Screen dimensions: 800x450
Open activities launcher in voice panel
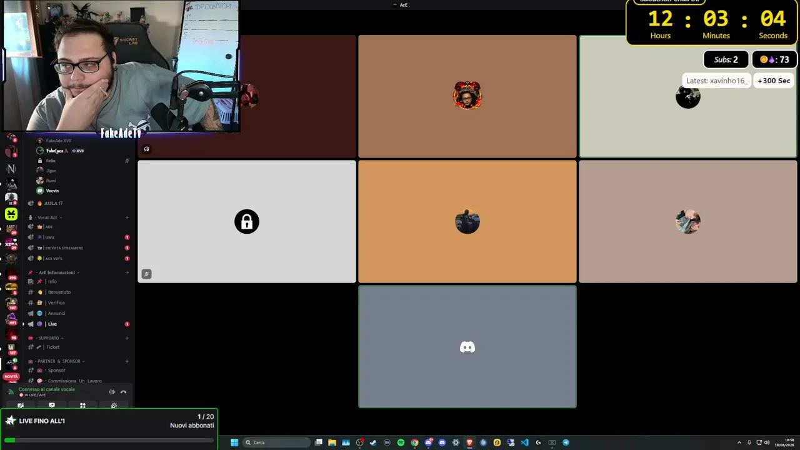[x=82, y=405]
